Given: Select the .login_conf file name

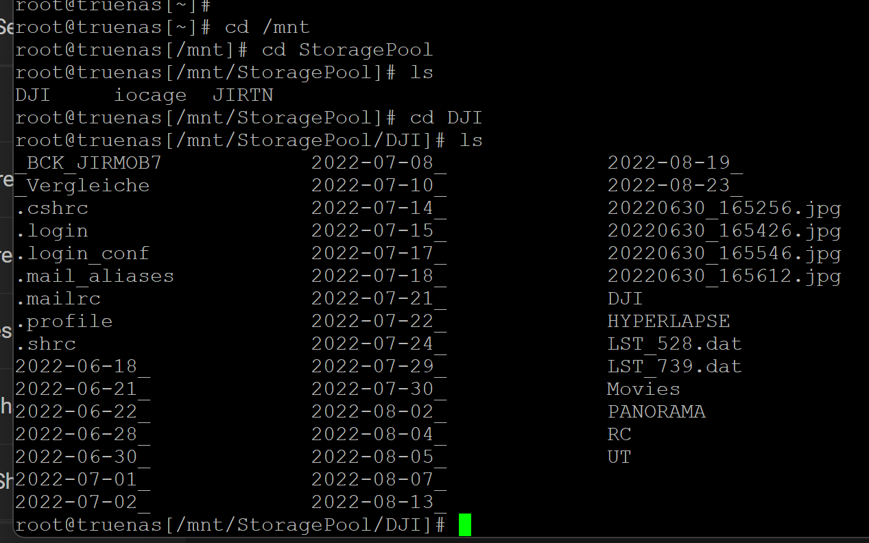Looking at the screenshot, I should [x=82, y=254].
